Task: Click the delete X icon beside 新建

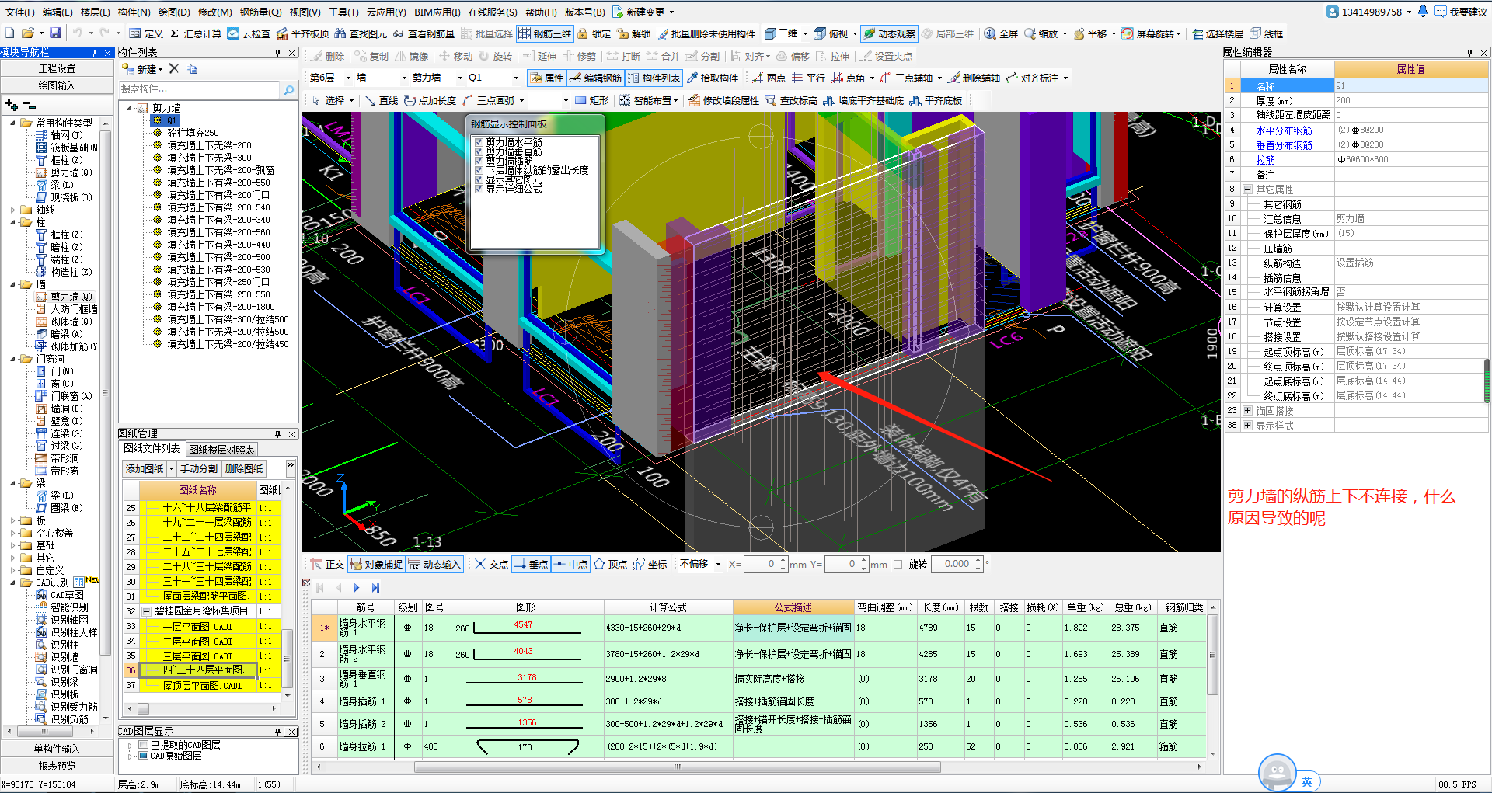Action: click(174, 69)
